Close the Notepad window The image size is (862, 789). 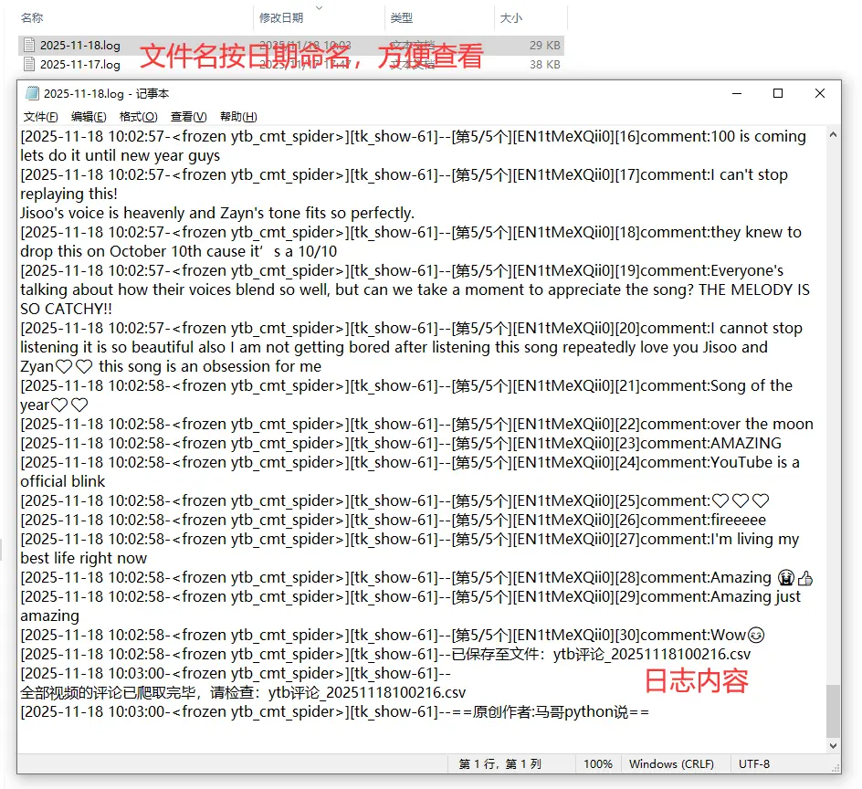820,93
